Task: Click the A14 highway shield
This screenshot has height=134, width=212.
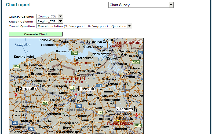Action: click(x=99, y=86)
